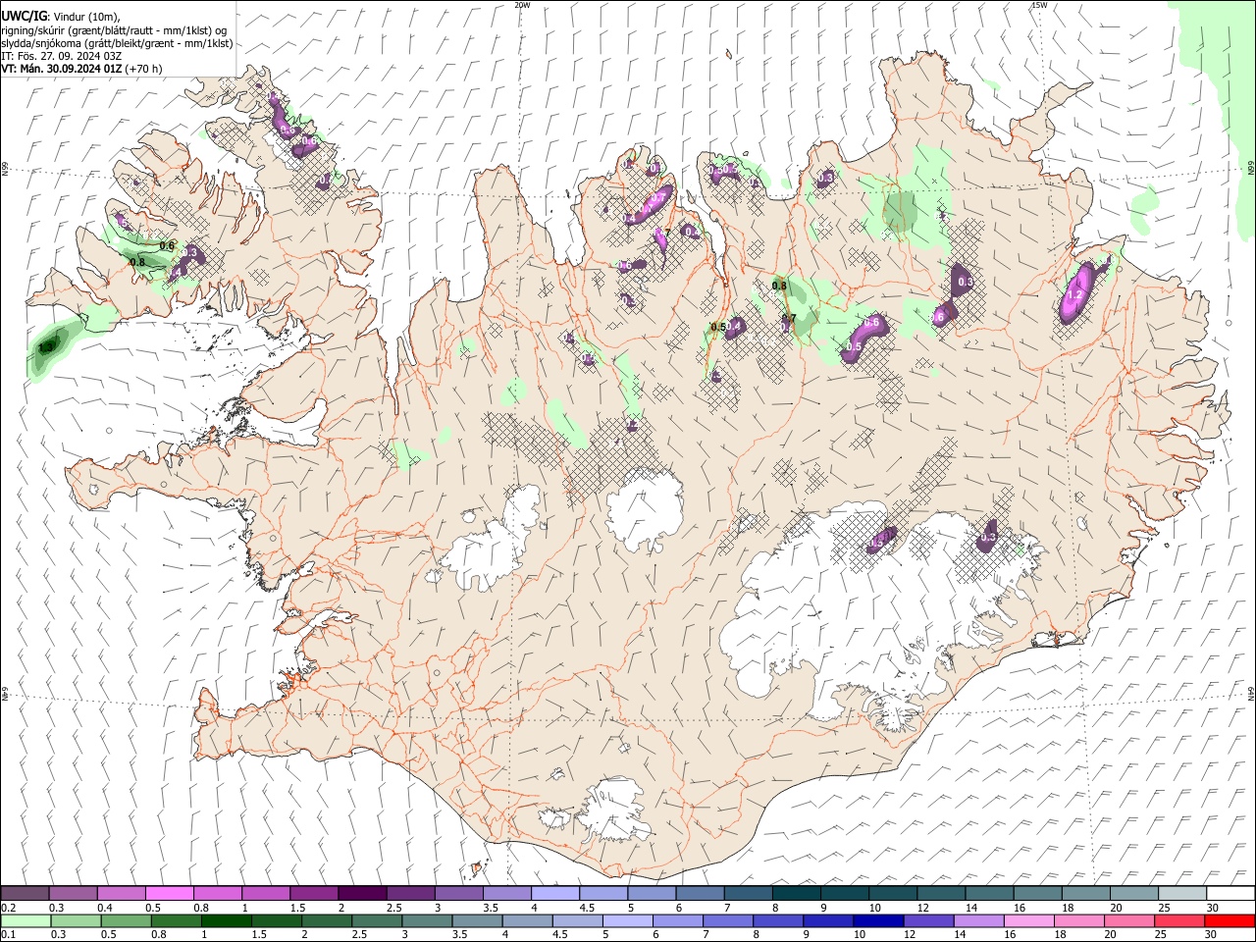The image size is (1256, 942).
Task: Click the 1.2 snowfall value in the east
Action: pos(1074,294)
